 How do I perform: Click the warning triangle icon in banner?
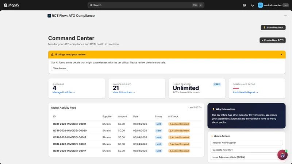(x=52, y=54)
